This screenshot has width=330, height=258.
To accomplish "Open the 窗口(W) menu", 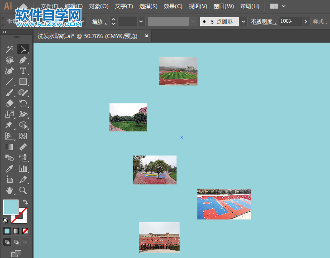I will pyautogui.click(x=224, y=6).
